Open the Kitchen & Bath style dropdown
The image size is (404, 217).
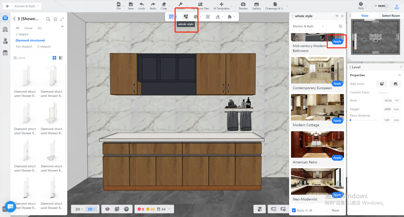(x=308, y=26)
